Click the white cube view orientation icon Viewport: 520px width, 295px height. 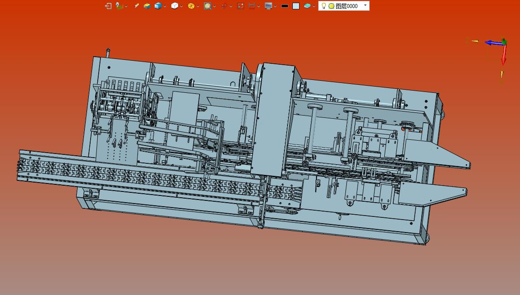(175, 6)
